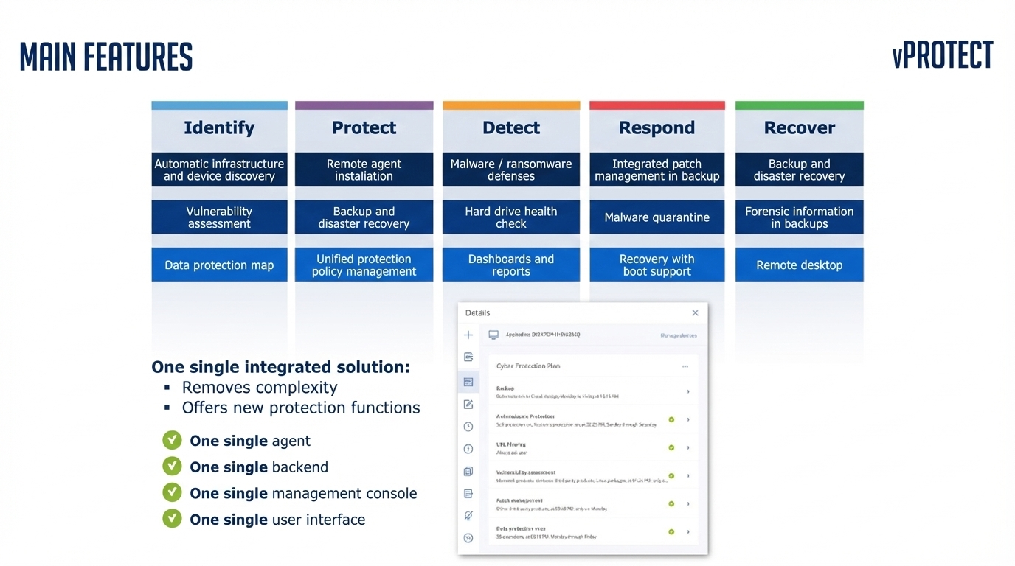The image size is (1015, 566).
Task: Click the plus icon in Details sidebar
Action: [468, 335]
